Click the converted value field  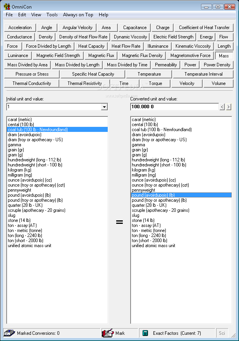coord(175,107)
